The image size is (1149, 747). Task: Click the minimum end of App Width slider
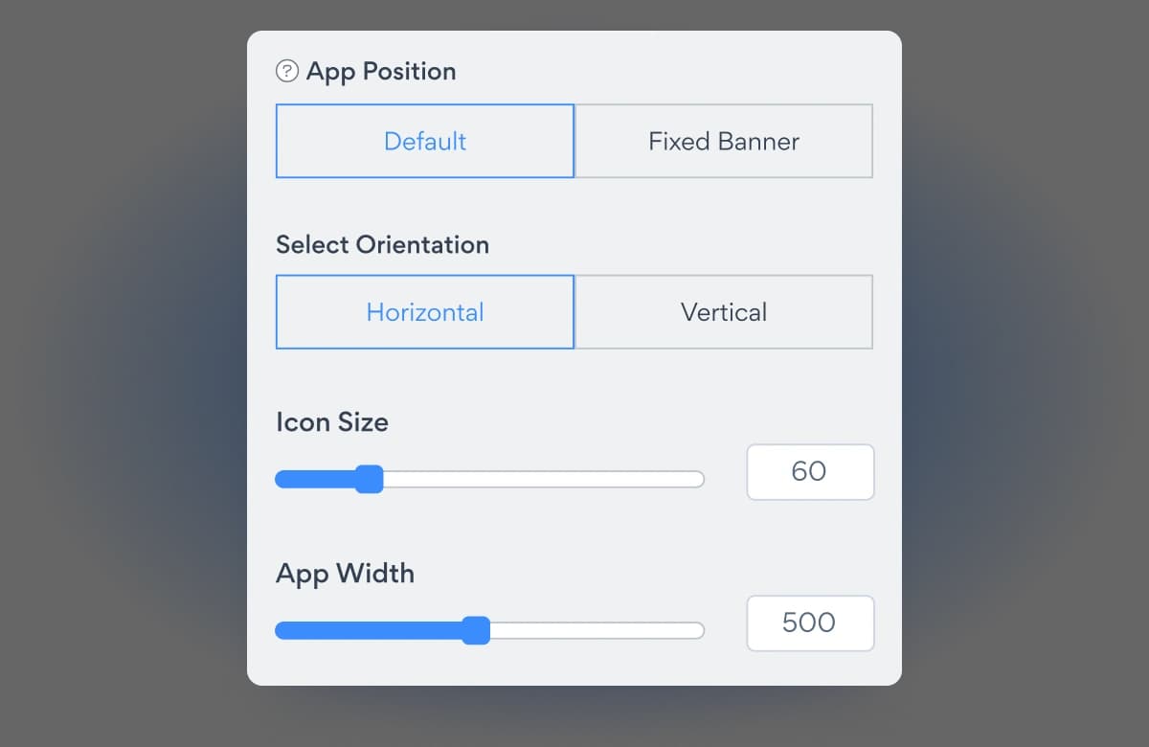coord(282,630)
